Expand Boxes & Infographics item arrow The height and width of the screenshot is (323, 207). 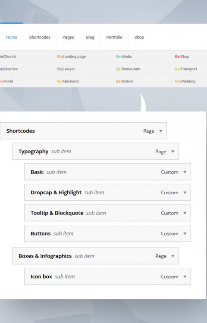(x=173, y=256)
